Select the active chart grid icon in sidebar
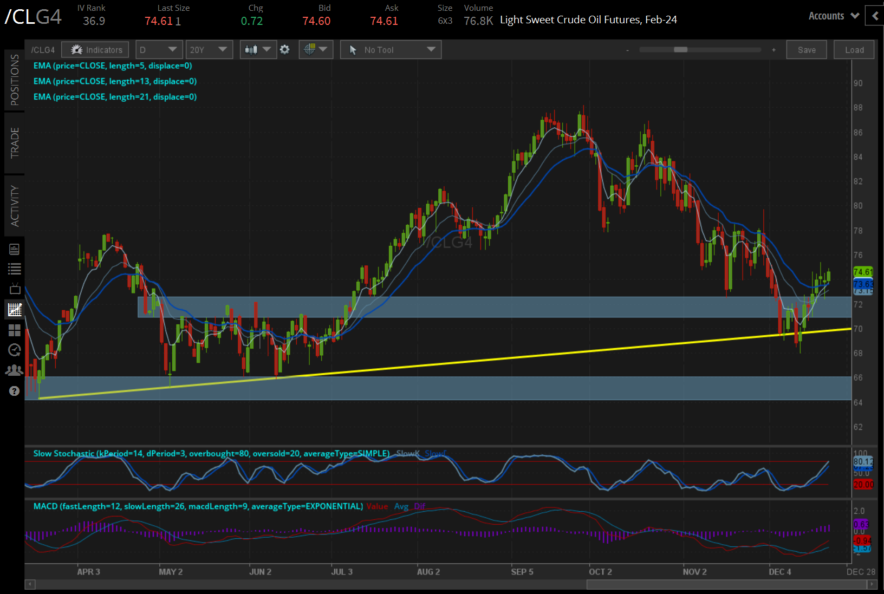 click(x=15, y=310)
